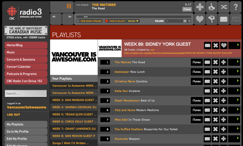Viewport: 243px width, 146px height.
Task: Play track 4 Katie Rox Airplane
Action: (x=234, y=91)
